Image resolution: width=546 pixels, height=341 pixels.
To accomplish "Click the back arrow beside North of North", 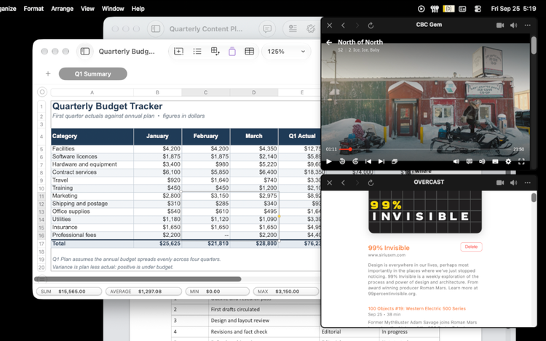I will point(329,42).
